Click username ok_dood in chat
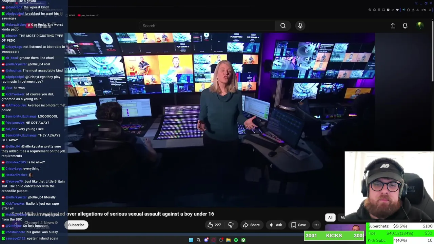The width and height of the screenshot is (434, 244). 12,58
